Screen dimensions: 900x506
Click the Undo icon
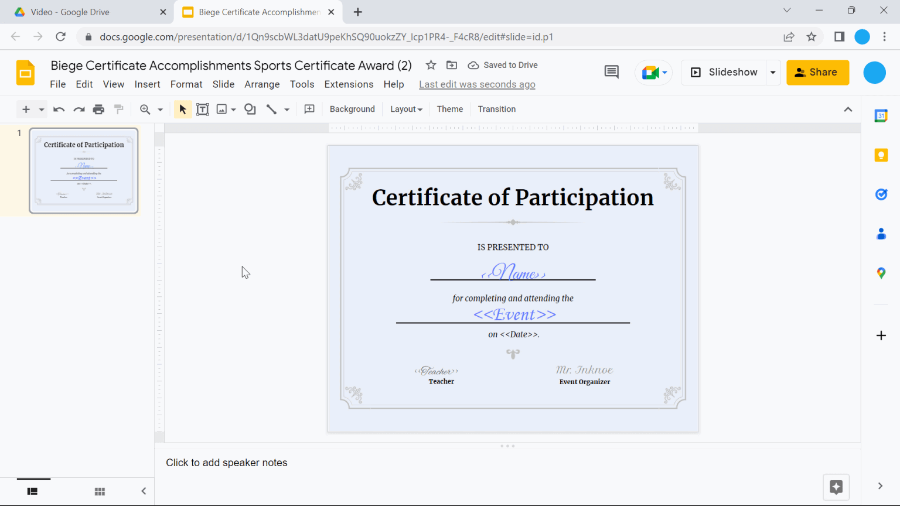point(59,109)
